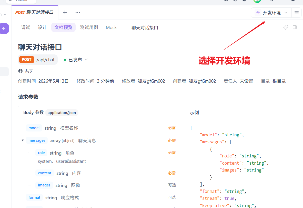Open the 开发环境 environment dropdown
303x208 pixels.
point(271,13)
